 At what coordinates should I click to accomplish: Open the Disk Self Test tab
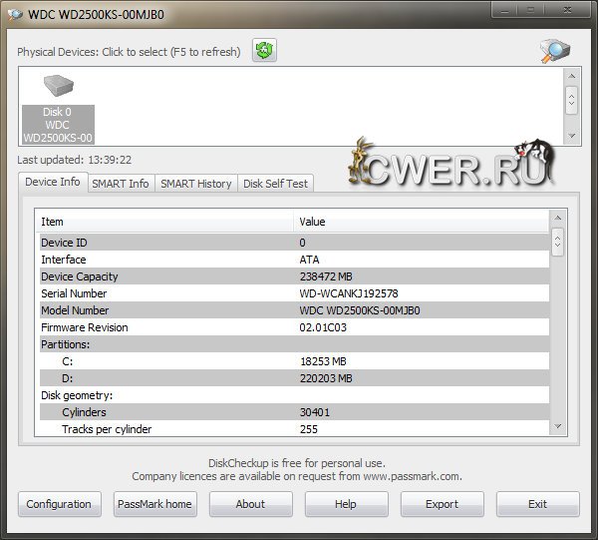(276, 184)
